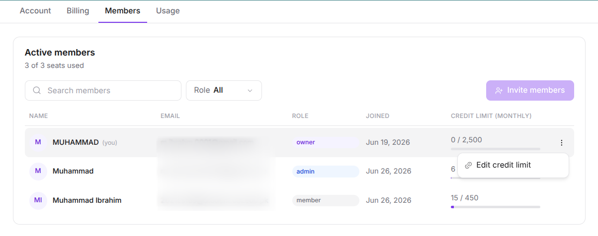Click the Jun 19, 2026 joined date
This screenshot has height=236, width=598.
tap(388, 142)
